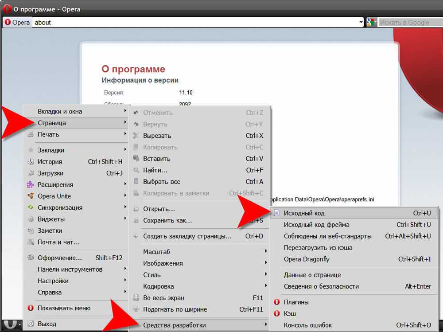The width and height of the screenshot is (443, 332).
Task: Expand the Справка submenu arrow
Action: coord(125,292)
